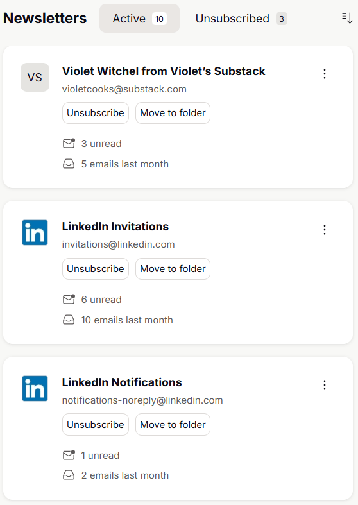358x505 pixels.
Task: Open more options for LinkedIn Invitations
Action: [x=325, y=230]
